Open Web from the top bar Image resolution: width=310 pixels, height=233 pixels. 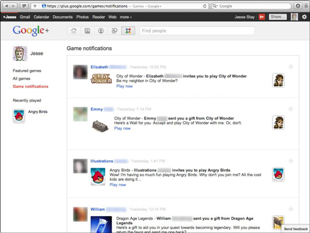[112, 17]
